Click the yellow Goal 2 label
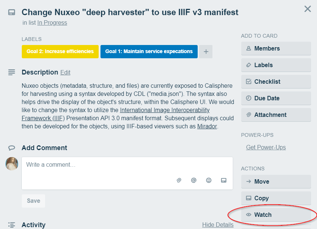This screenshot has height=229, width=317. point(60,52)
